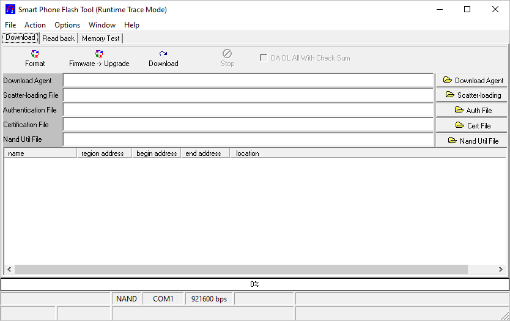Image resolution: width=510 pixels, height=321 pixels.
Task: Click the 921600 bps status entry
Action: 209,298
